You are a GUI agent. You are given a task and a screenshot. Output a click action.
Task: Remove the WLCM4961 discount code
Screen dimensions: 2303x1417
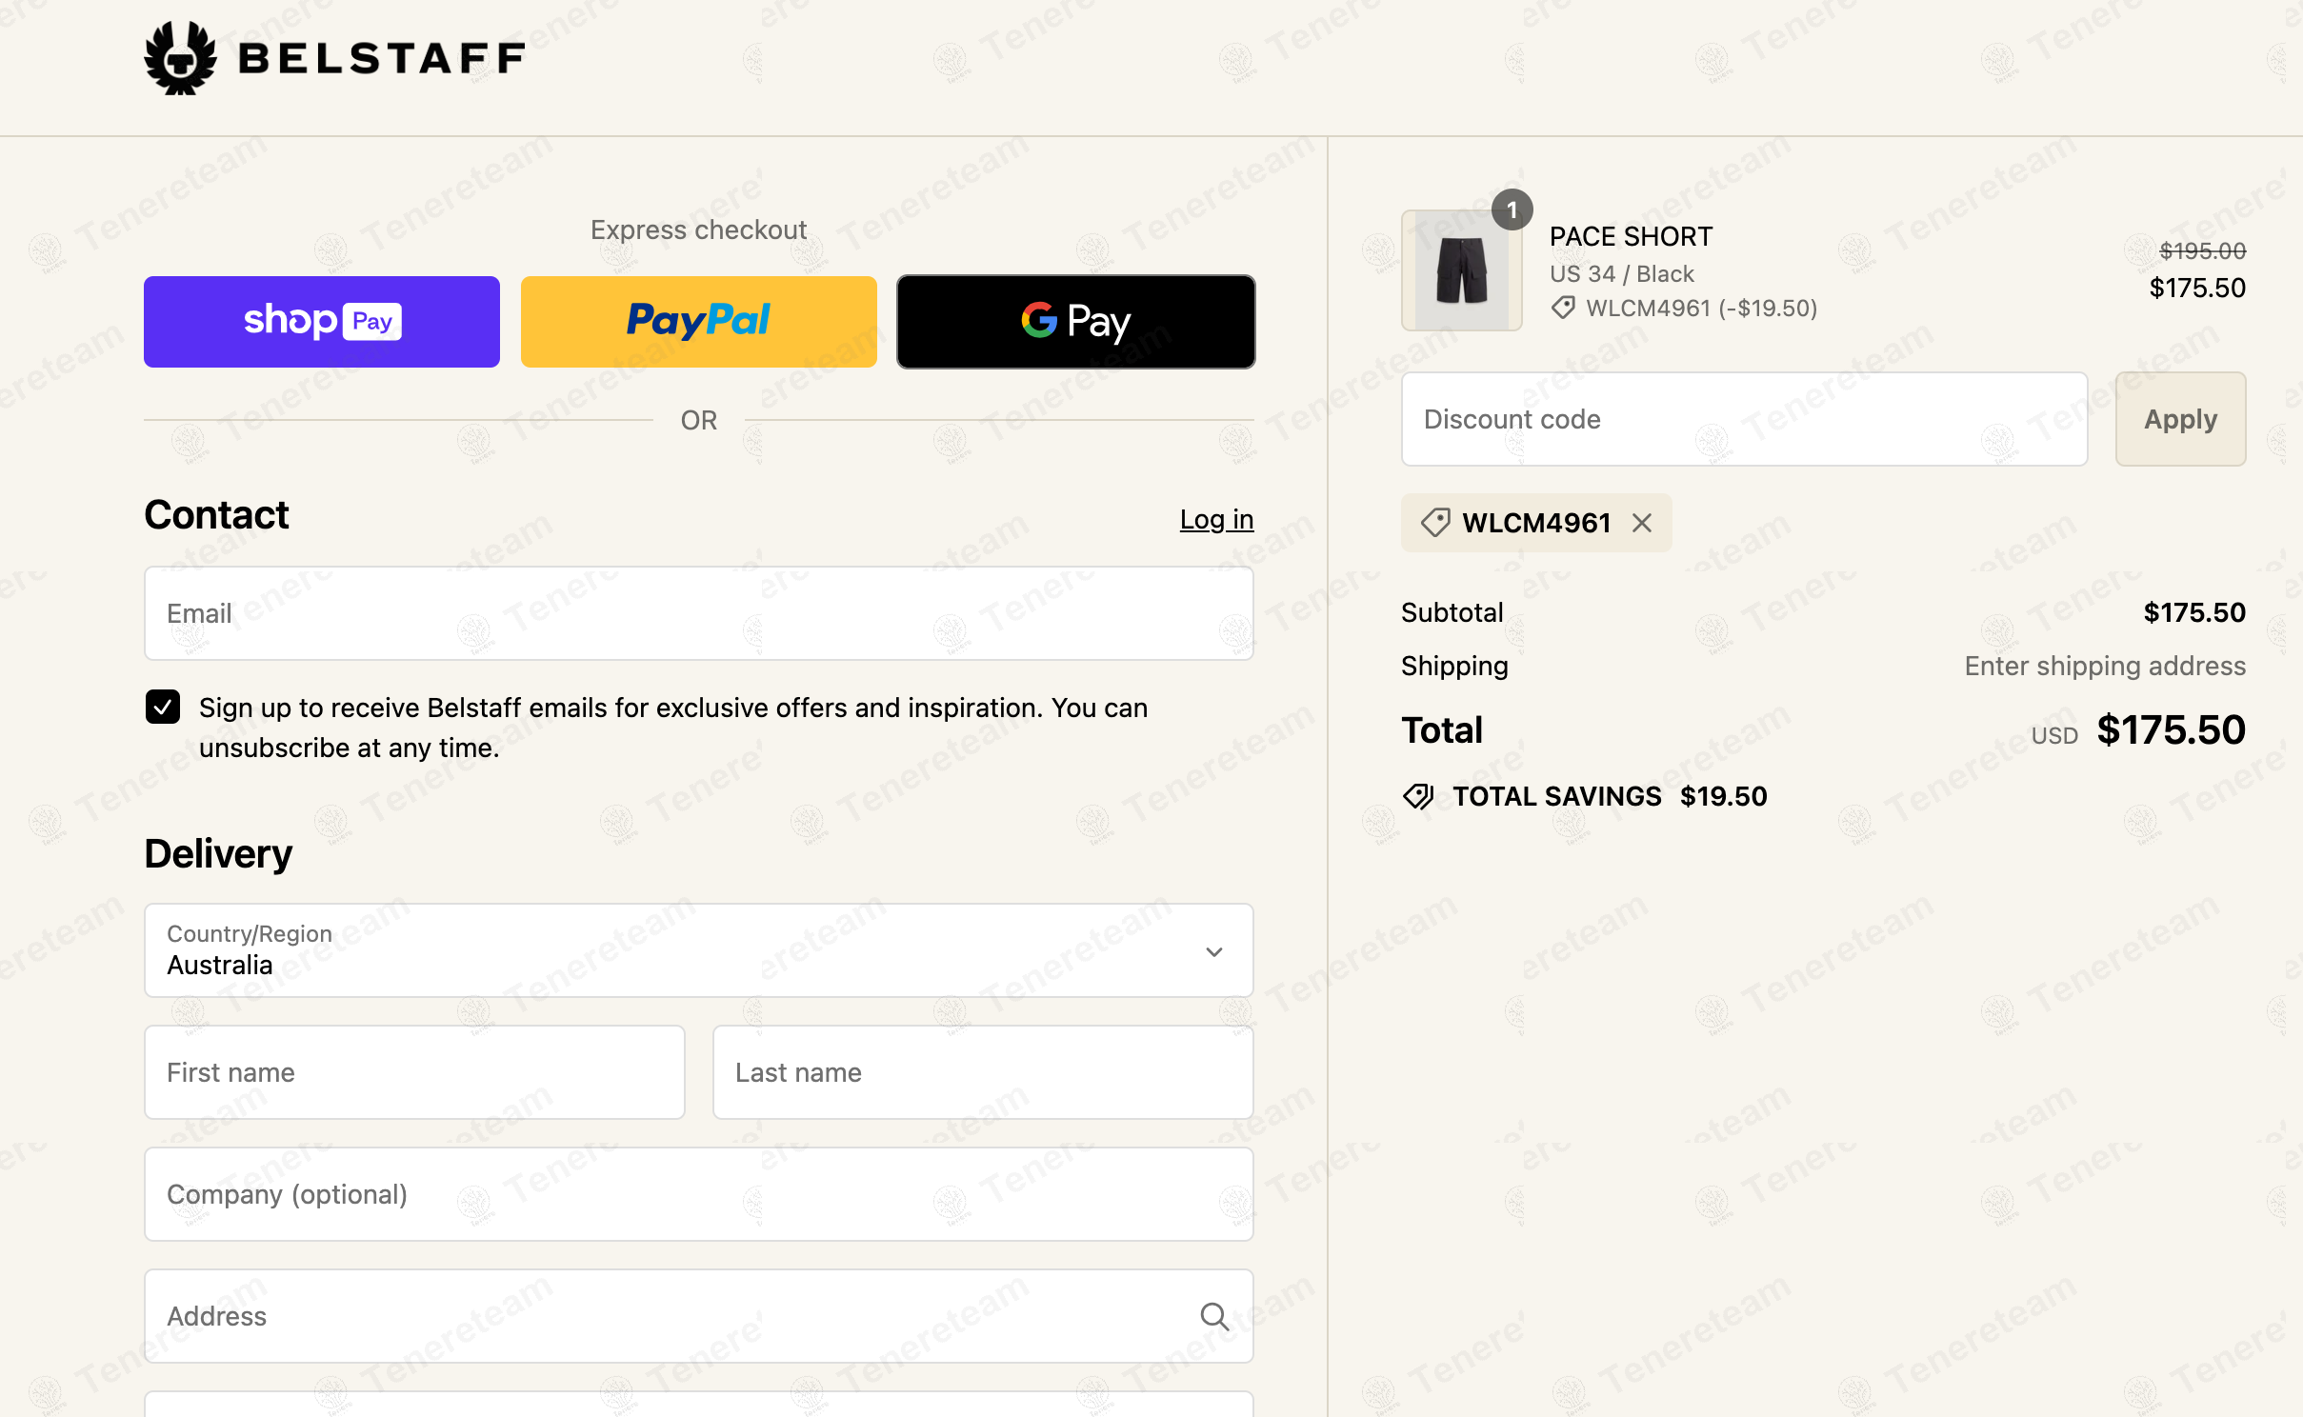tap(1642, 523)
